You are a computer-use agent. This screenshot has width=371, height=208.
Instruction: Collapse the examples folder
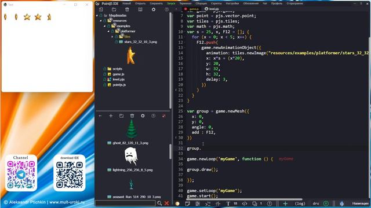pos(105,26)
